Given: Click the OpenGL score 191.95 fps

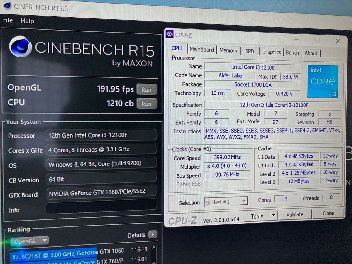Looking at the screenshot, I should (115, 89).
